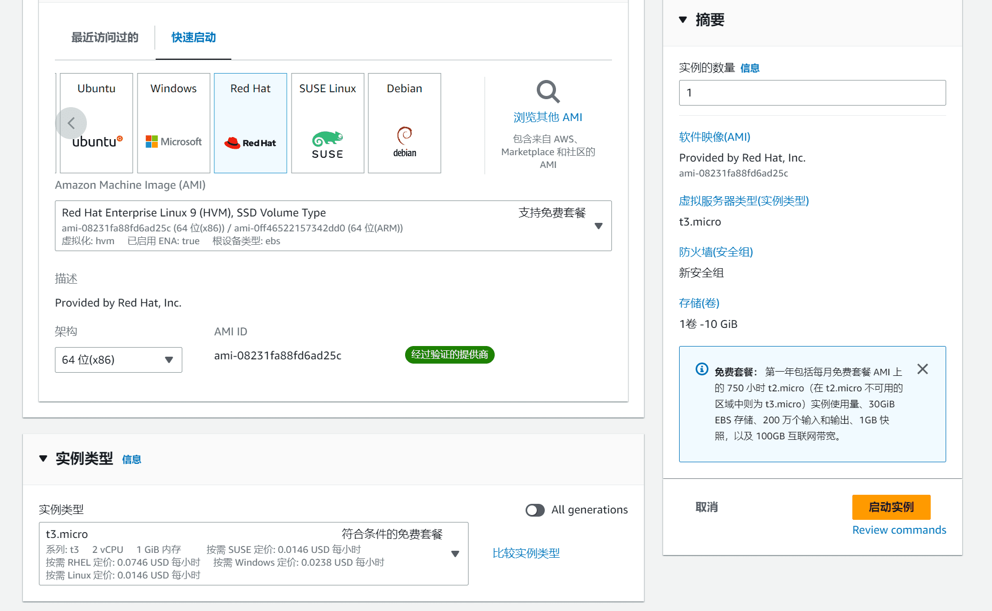Select the SUSE Linux AMI card

tap(327, 123)
